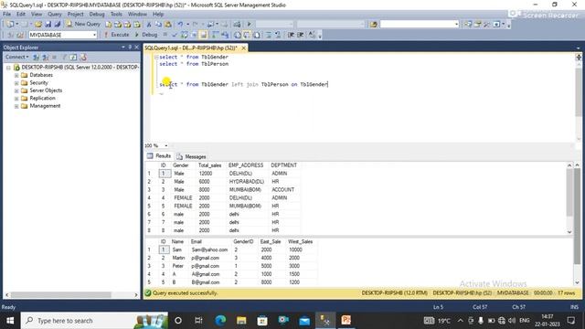Click the Connect Object Explorer plug icon
The height and width of the screenshot is (329, 585).
(x=36, y=57)
